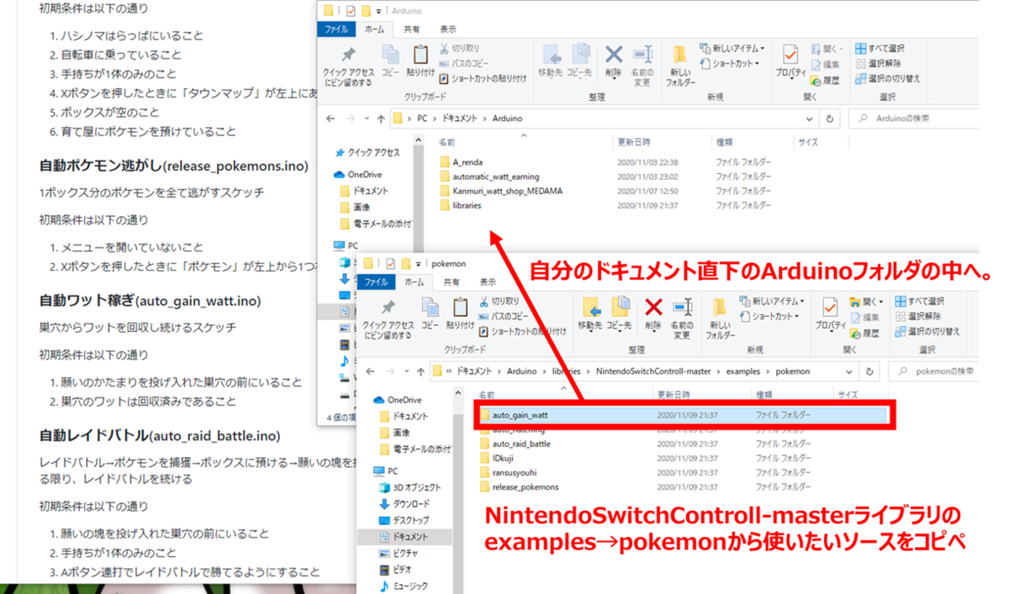Click Select none (選択解除) in pokemon window
The width and height of the screenshot is (1009, 594).
click(920, 316)
